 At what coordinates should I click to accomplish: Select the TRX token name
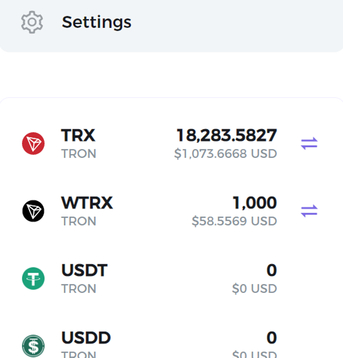coord(78,135)
